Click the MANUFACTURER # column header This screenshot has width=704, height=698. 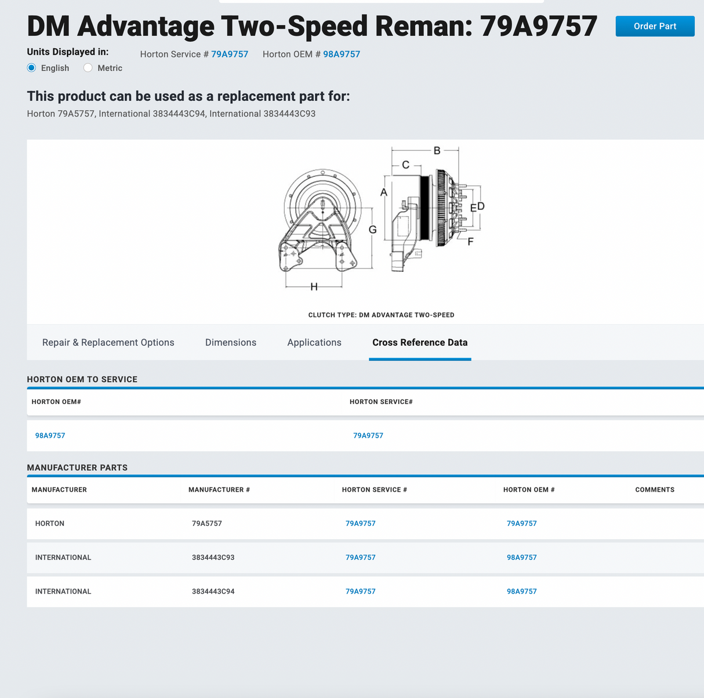coord(219,490)
